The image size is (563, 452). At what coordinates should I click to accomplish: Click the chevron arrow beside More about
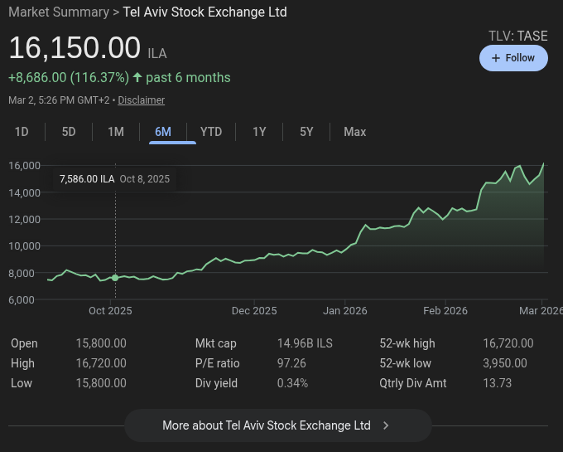tap(386, 425)
